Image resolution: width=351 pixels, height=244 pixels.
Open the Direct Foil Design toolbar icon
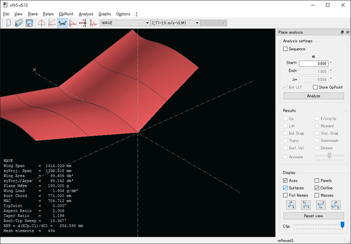coord(41,23)
